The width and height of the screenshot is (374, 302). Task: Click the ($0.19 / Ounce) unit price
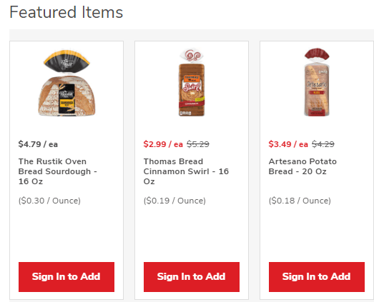pyautogui.click(x=174, y=201)
